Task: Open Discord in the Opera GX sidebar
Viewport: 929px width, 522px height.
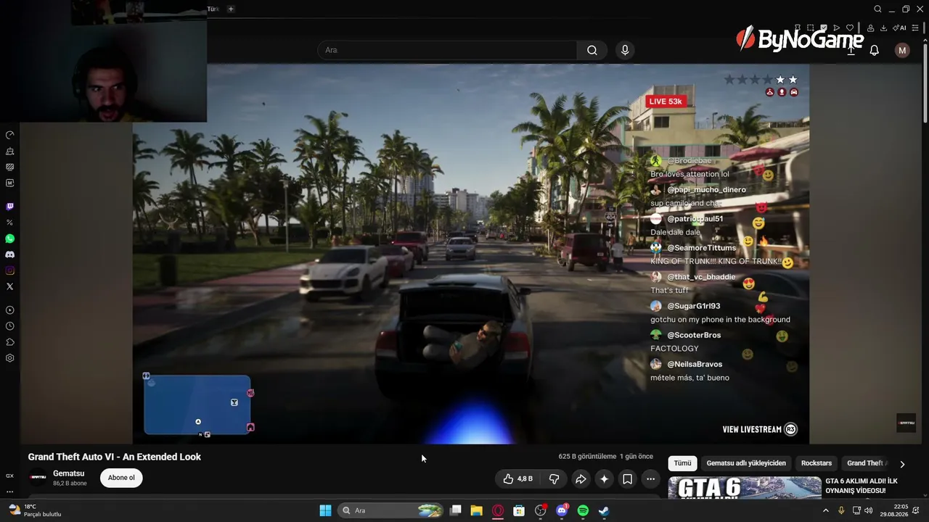Action: [x=9, y=254]
